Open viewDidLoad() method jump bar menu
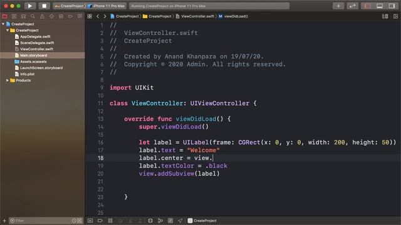Viewport: 401px width, 225px height. [x=233, y=16]
